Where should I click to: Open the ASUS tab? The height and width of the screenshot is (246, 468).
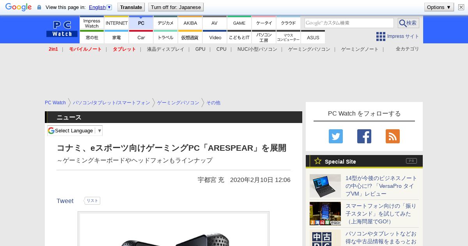(x=313, y=37)
